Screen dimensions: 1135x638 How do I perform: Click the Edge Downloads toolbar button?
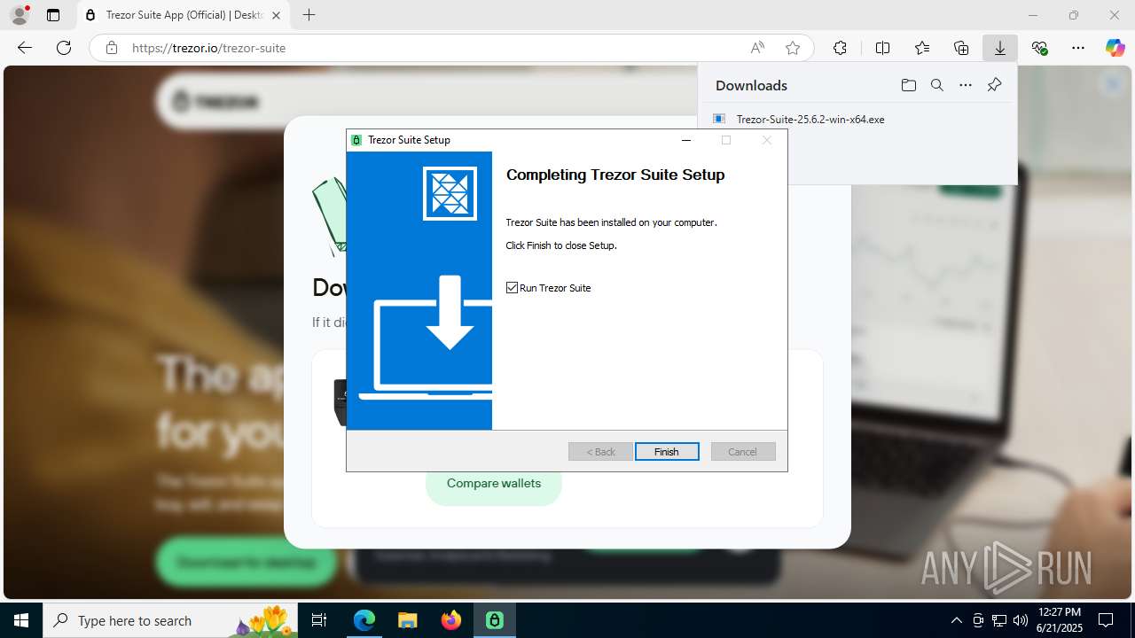tap(999, 48)
